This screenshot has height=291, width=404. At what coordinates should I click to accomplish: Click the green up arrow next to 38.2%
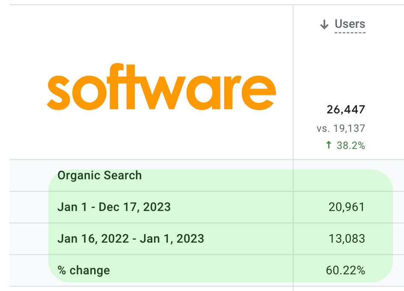tap(329, 145)
